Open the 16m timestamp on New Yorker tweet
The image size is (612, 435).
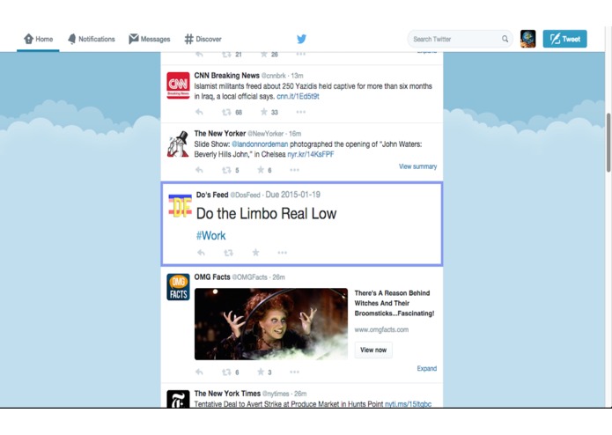295,134
